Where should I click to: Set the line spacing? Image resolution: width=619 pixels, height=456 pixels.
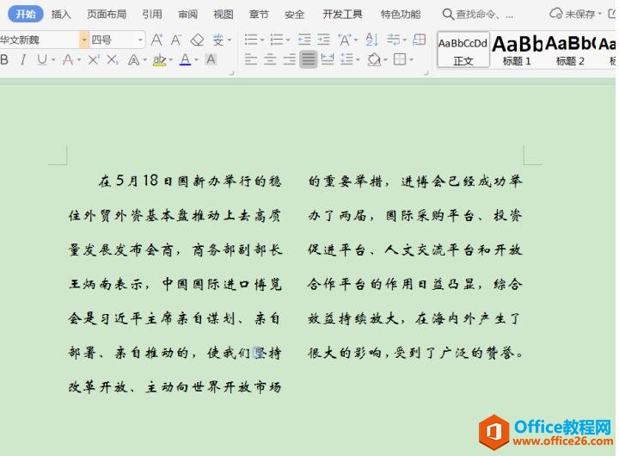tap(347, 60)
